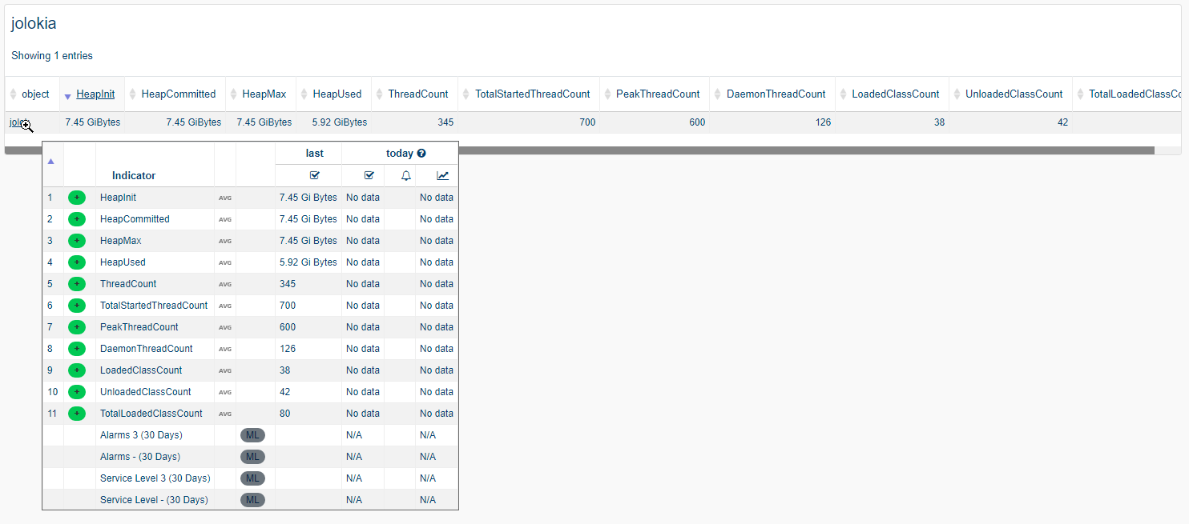This screenshot has height=524, width=1189.
Task: Click the trend chart icon in today column
Action: (x=443, y=176)
